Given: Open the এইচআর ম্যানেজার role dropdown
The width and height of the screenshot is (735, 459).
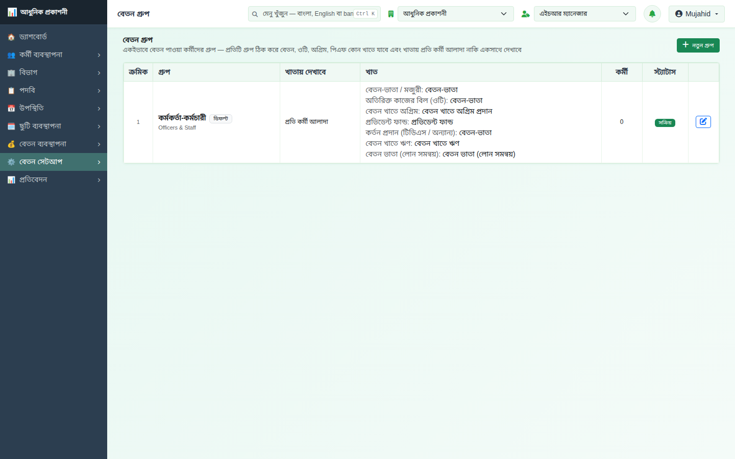Looking at the screenshot, I should point(585,14).
